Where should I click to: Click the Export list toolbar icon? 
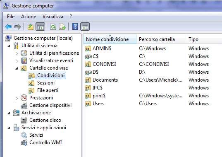click(62, 27)
